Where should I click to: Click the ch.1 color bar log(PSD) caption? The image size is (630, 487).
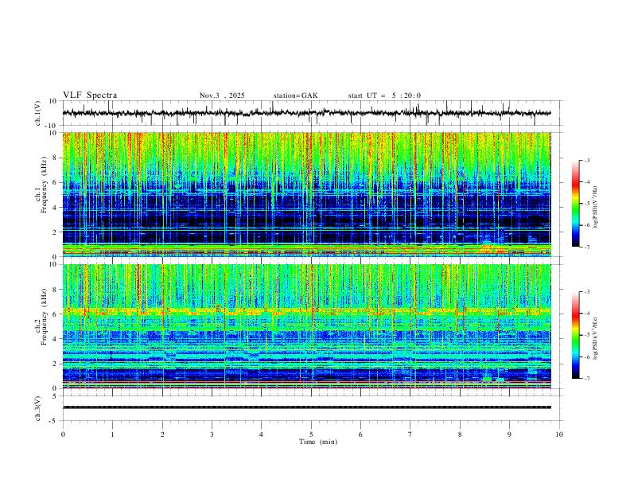596,207
